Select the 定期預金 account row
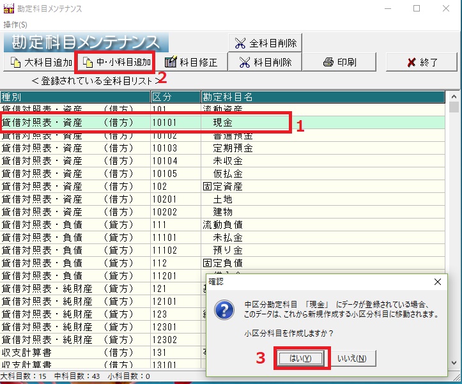This screenshot has width=462, height=384. click(222, 148)
